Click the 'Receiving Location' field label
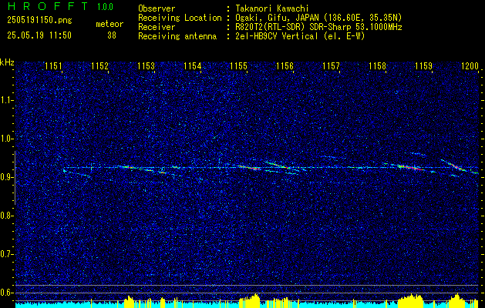 point(180,18)
